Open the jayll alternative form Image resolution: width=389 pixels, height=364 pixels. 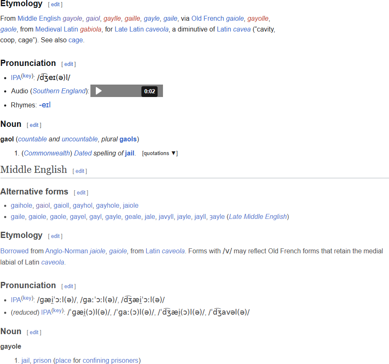200,217
